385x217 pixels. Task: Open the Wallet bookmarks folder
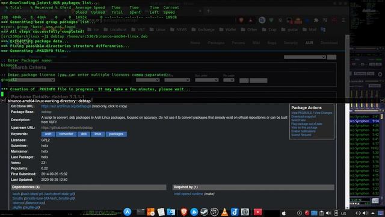[x=227, y=30]
